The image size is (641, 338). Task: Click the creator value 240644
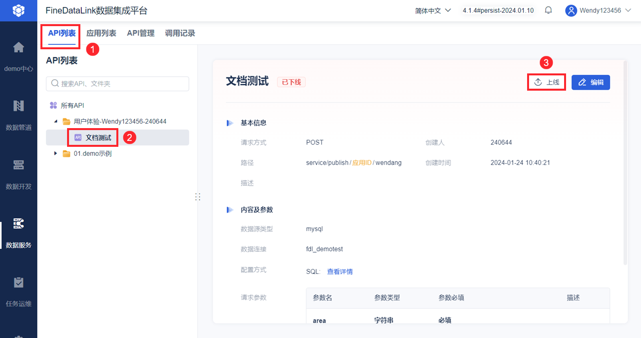pos(501,142)
